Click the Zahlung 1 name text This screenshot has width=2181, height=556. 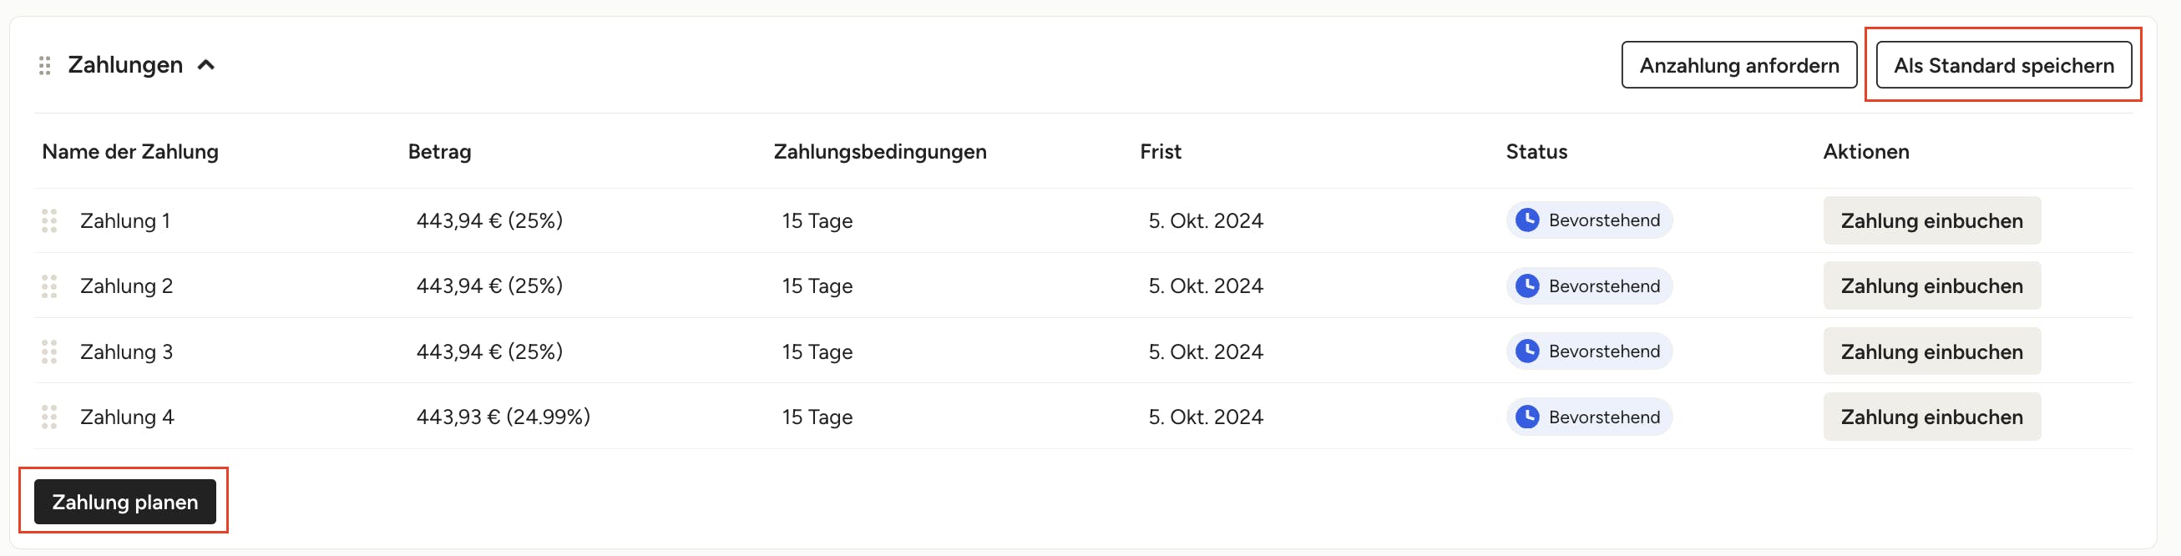point(124,221)
